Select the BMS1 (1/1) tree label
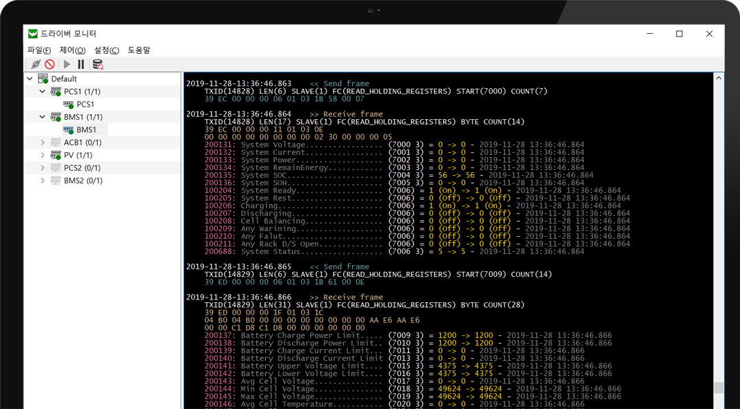740x409 pixels. 83,117
